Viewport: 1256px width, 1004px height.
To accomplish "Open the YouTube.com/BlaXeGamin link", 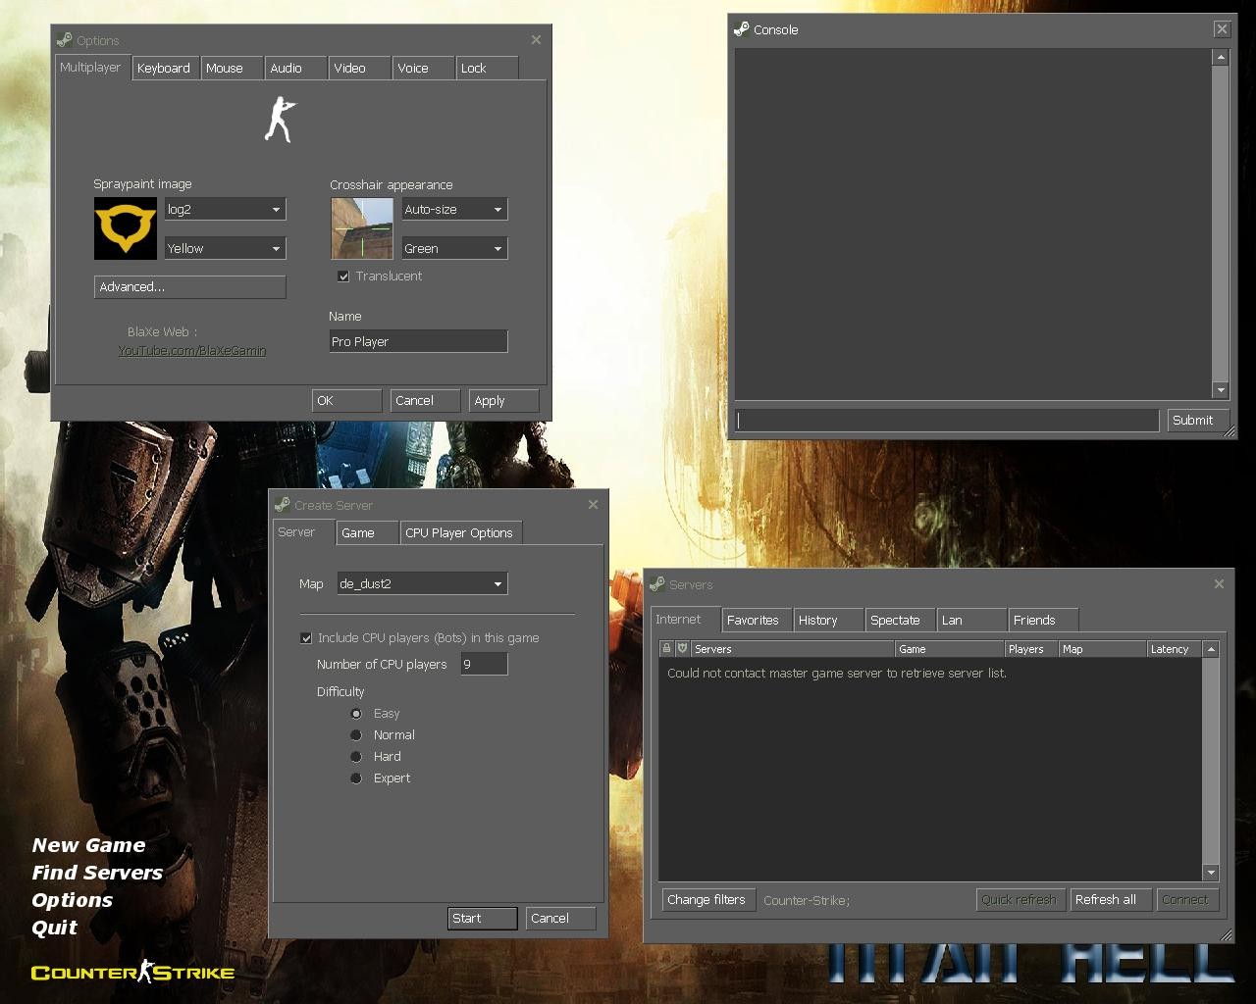I will pos(192,350).
